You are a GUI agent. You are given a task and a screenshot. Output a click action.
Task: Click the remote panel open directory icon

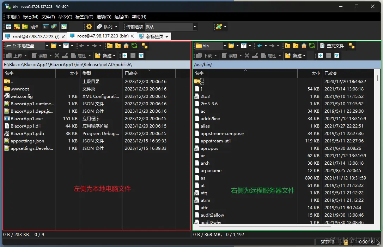231,46
